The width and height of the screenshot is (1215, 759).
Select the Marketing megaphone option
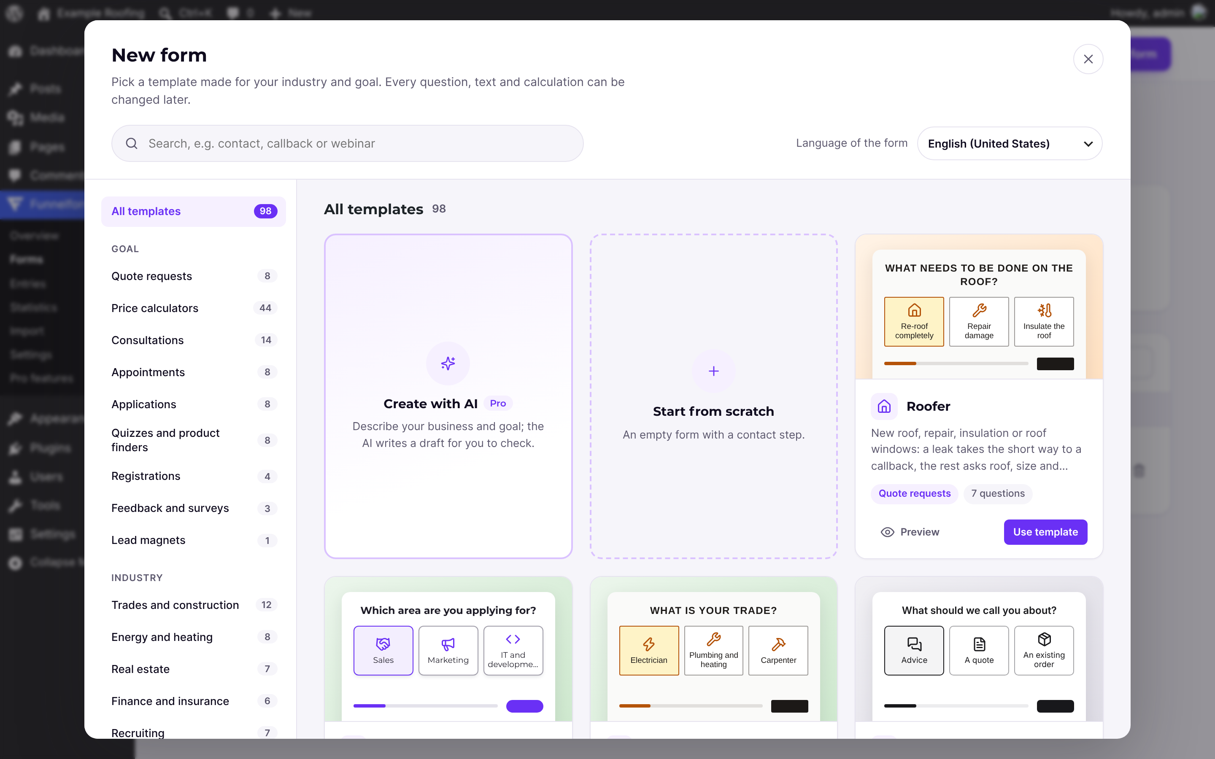pyautogui.click(x=448, y=651)
